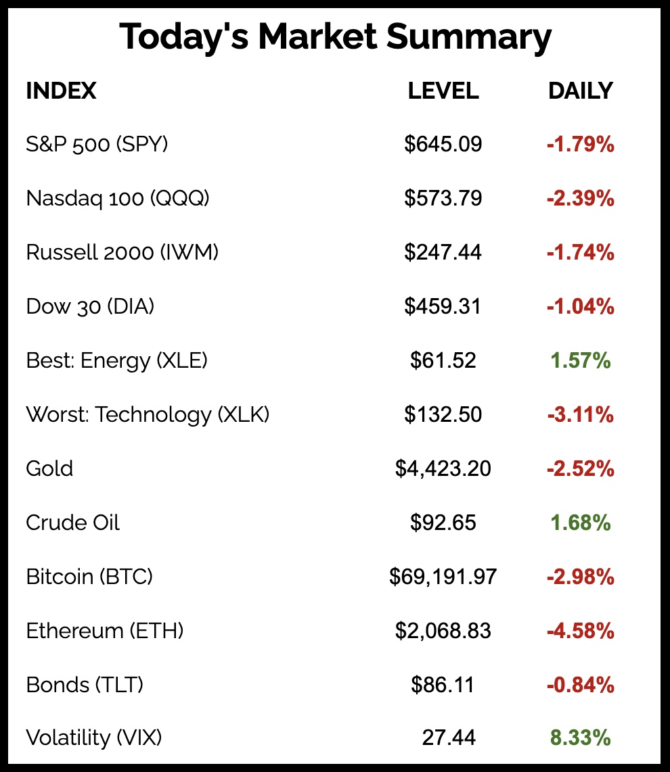This screenshot has height=772, width=670.
Task: Click the Worst: Technology (XLK) label
Action: [148, 414]
